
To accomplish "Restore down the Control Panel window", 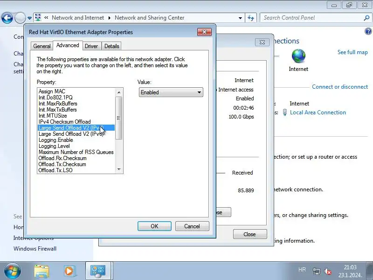I will (x=349, y=5).
